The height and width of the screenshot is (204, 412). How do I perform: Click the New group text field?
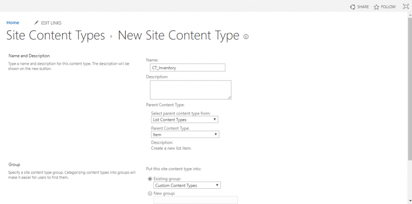click(x=196, y=200)
